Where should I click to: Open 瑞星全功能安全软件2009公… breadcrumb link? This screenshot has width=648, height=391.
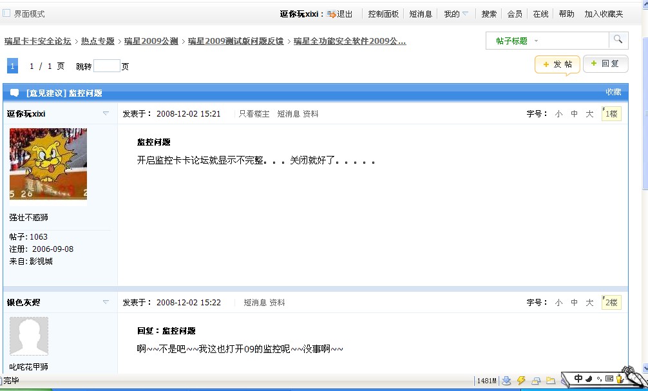350,41
